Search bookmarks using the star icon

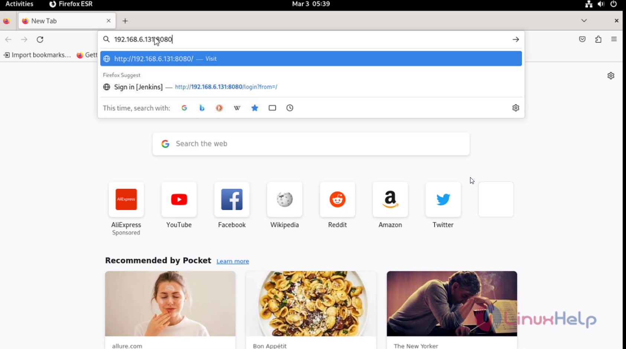pos(255,108)
